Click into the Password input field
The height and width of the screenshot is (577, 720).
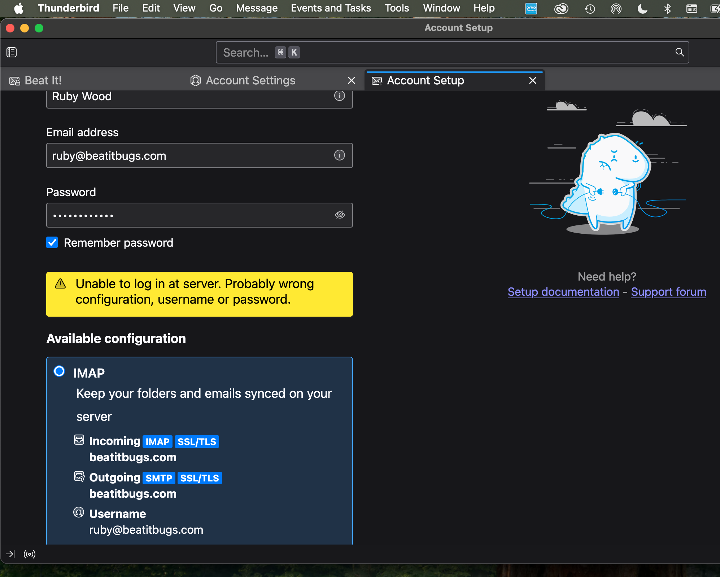coord(188,215)
